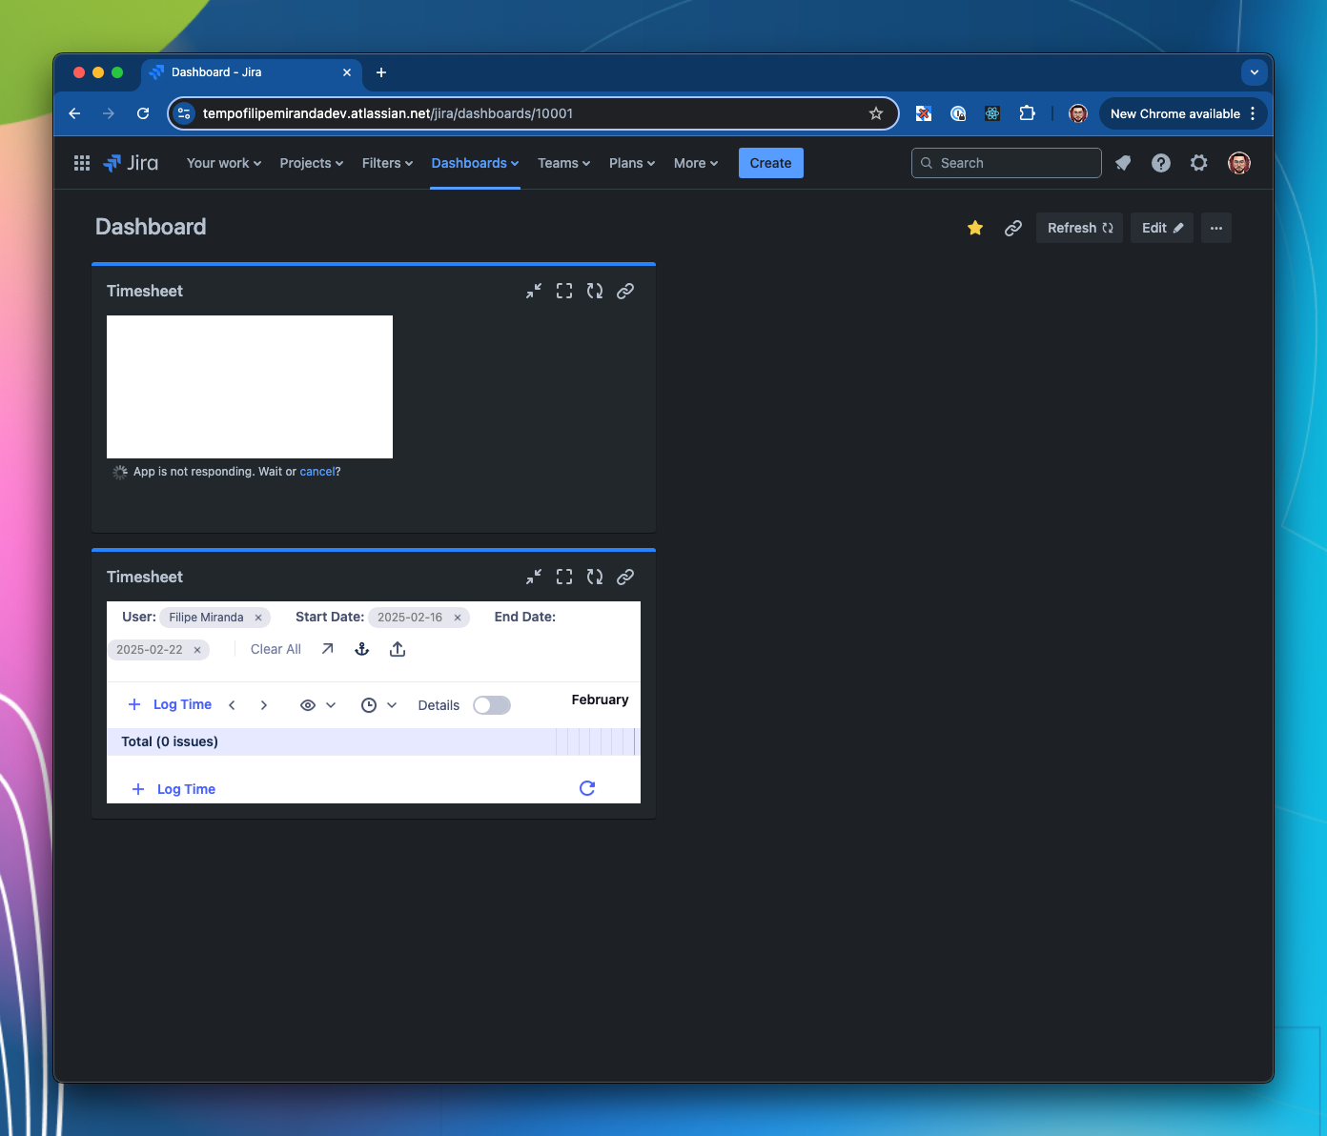This screenshot has width=1327, height=1136.
Task: Click the Total (0 issues) row
Action: [374, 741]
